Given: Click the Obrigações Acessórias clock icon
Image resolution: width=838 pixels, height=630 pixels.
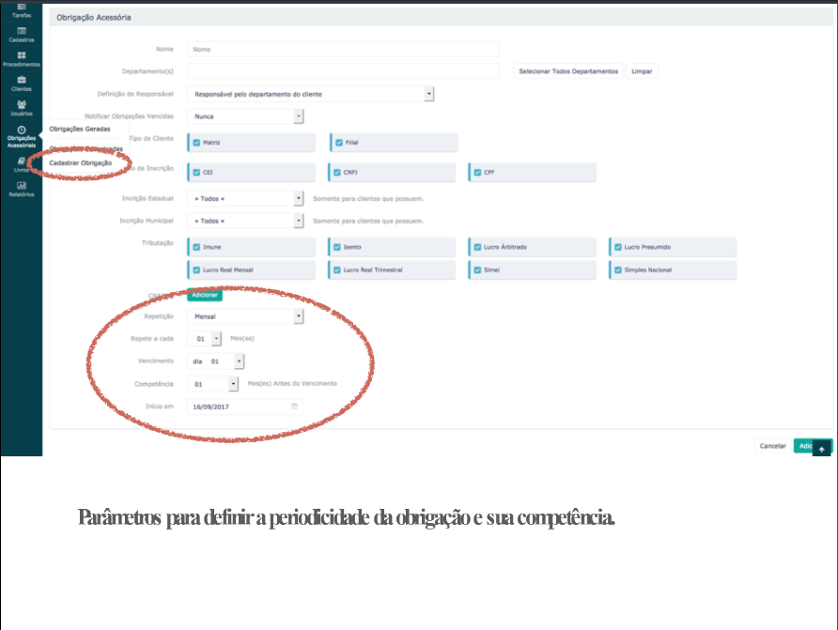Looking at the screenshot, I should 21,131.
